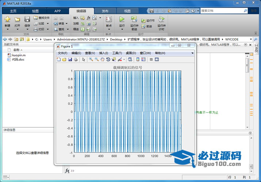Click Show Plot Tools and Dock icon
The width and height of the screenshot is (261, 182).
pos(157,59)
